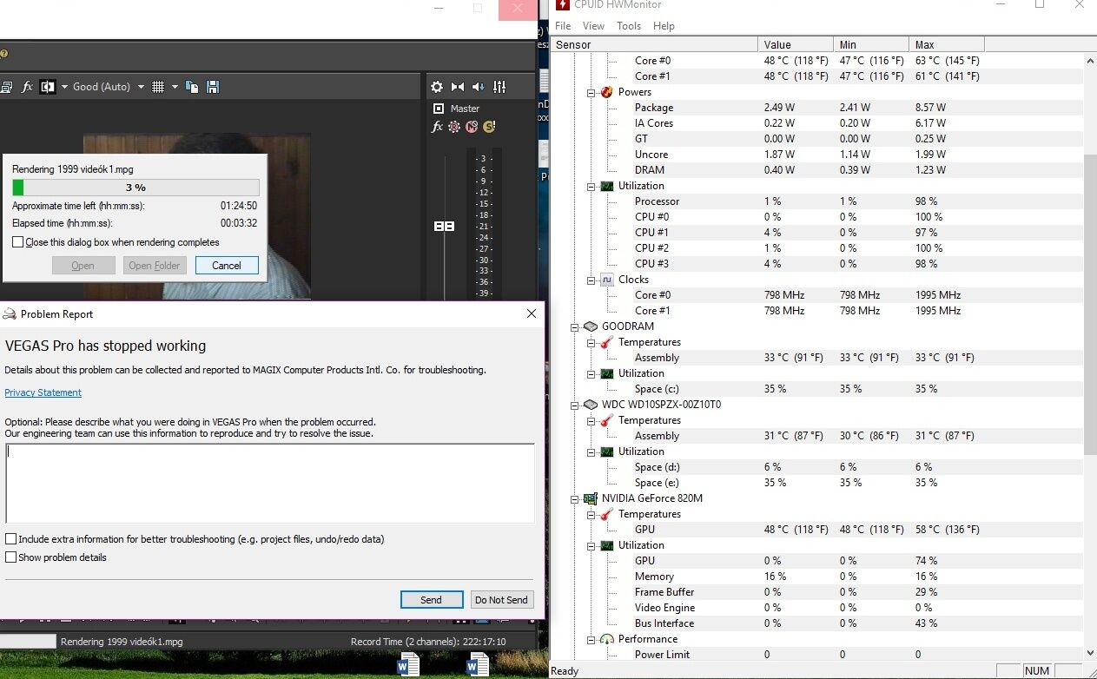
Task: Toggle the Master solo icon
Action: point(489,127)
